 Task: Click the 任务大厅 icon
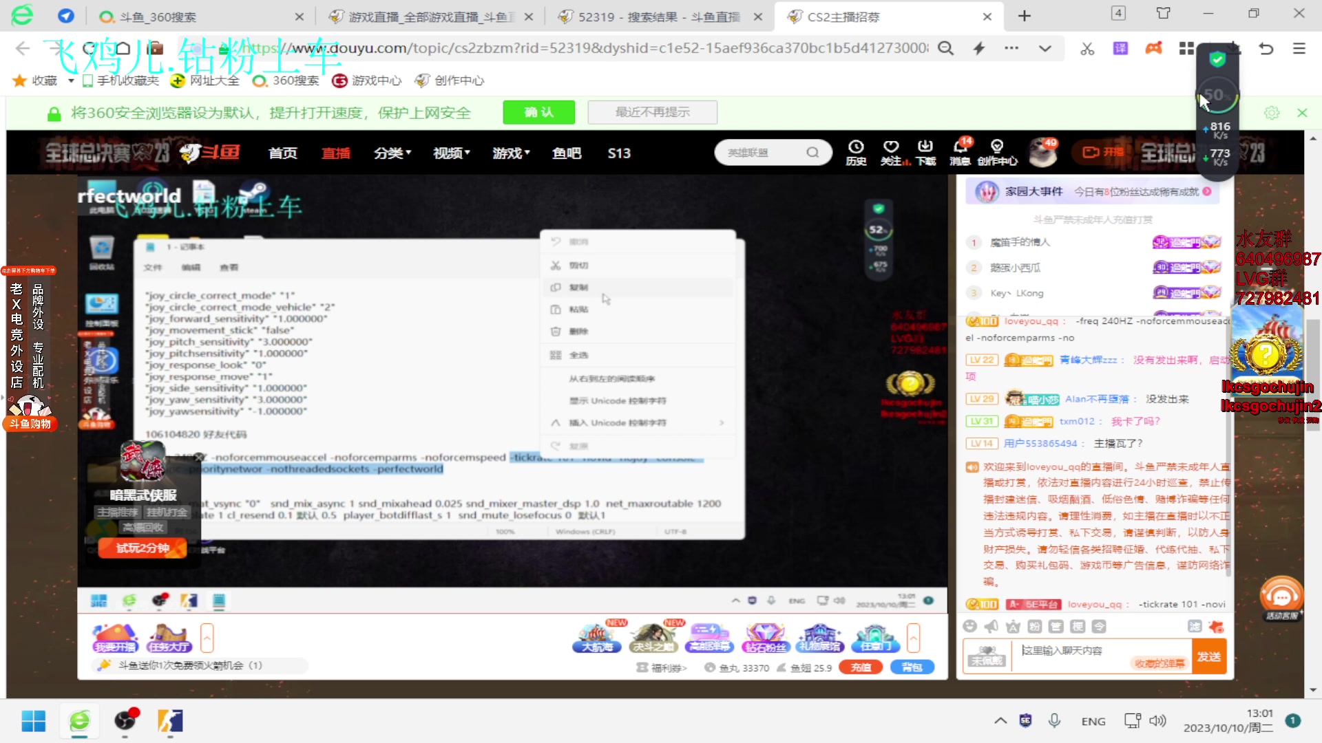click(169, 637)
